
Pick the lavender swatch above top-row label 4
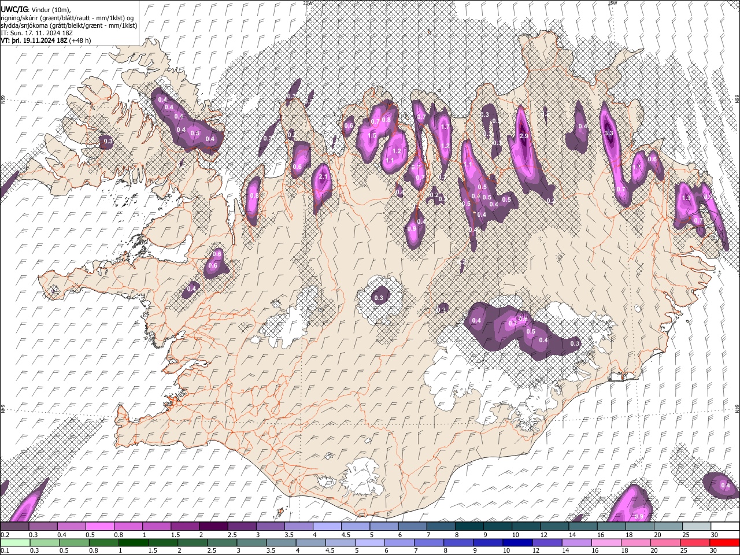pos(326,527)
